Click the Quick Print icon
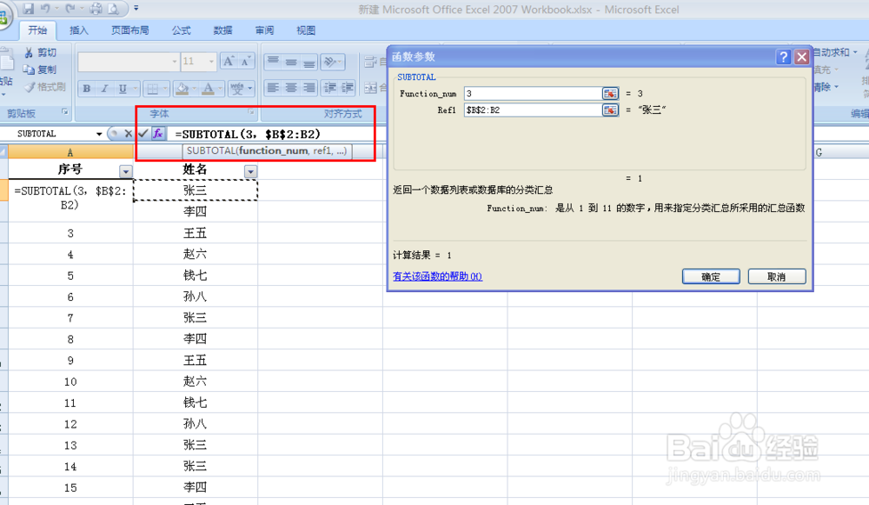Screen dimensions: 869x505 click(96, 9)
